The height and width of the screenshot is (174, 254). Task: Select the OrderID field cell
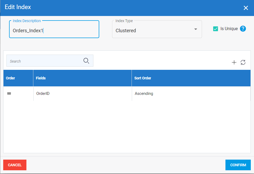[x=43, y=94]
